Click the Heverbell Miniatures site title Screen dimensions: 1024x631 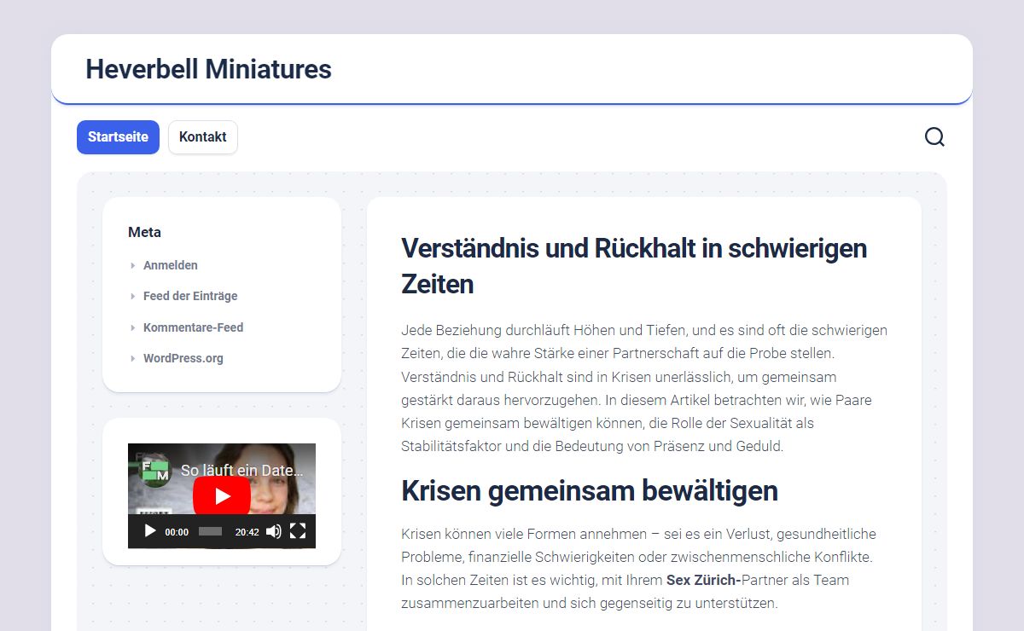(x=208, y=69)
